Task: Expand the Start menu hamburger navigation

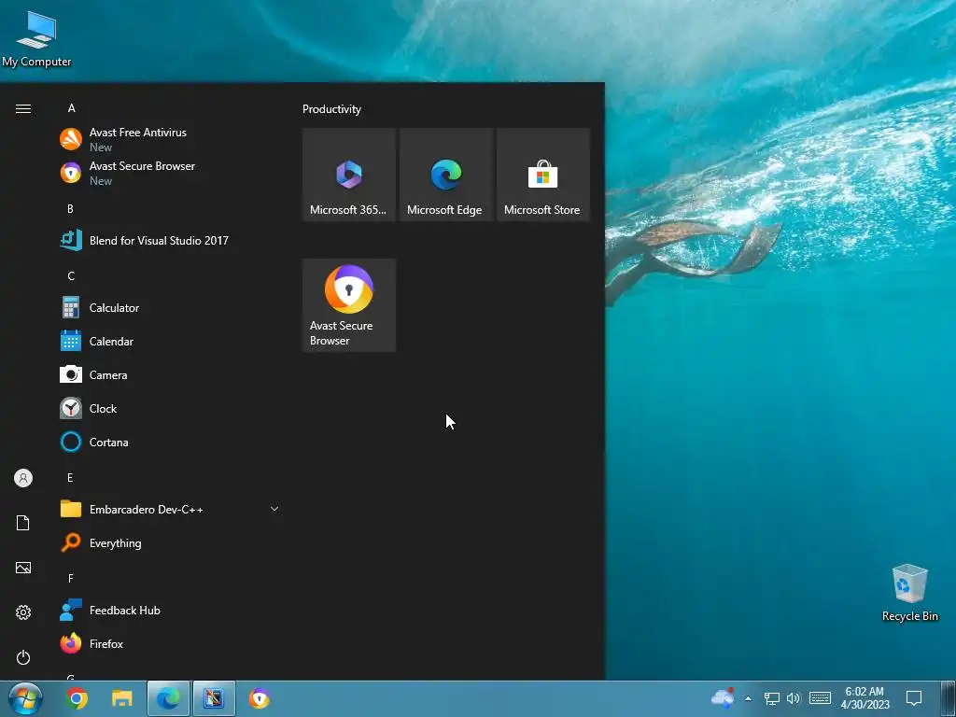Action: [23, 108]
